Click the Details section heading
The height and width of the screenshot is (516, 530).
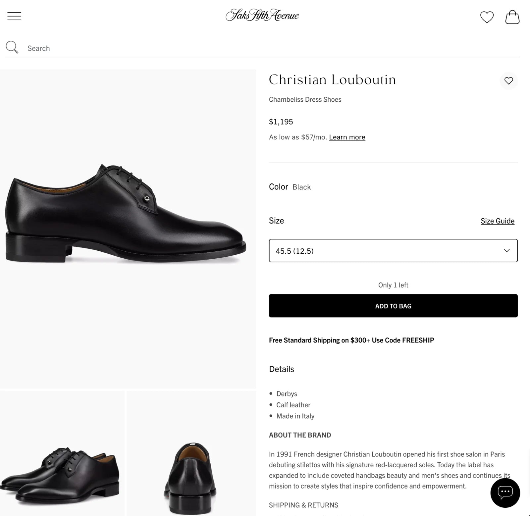(281, 369)
